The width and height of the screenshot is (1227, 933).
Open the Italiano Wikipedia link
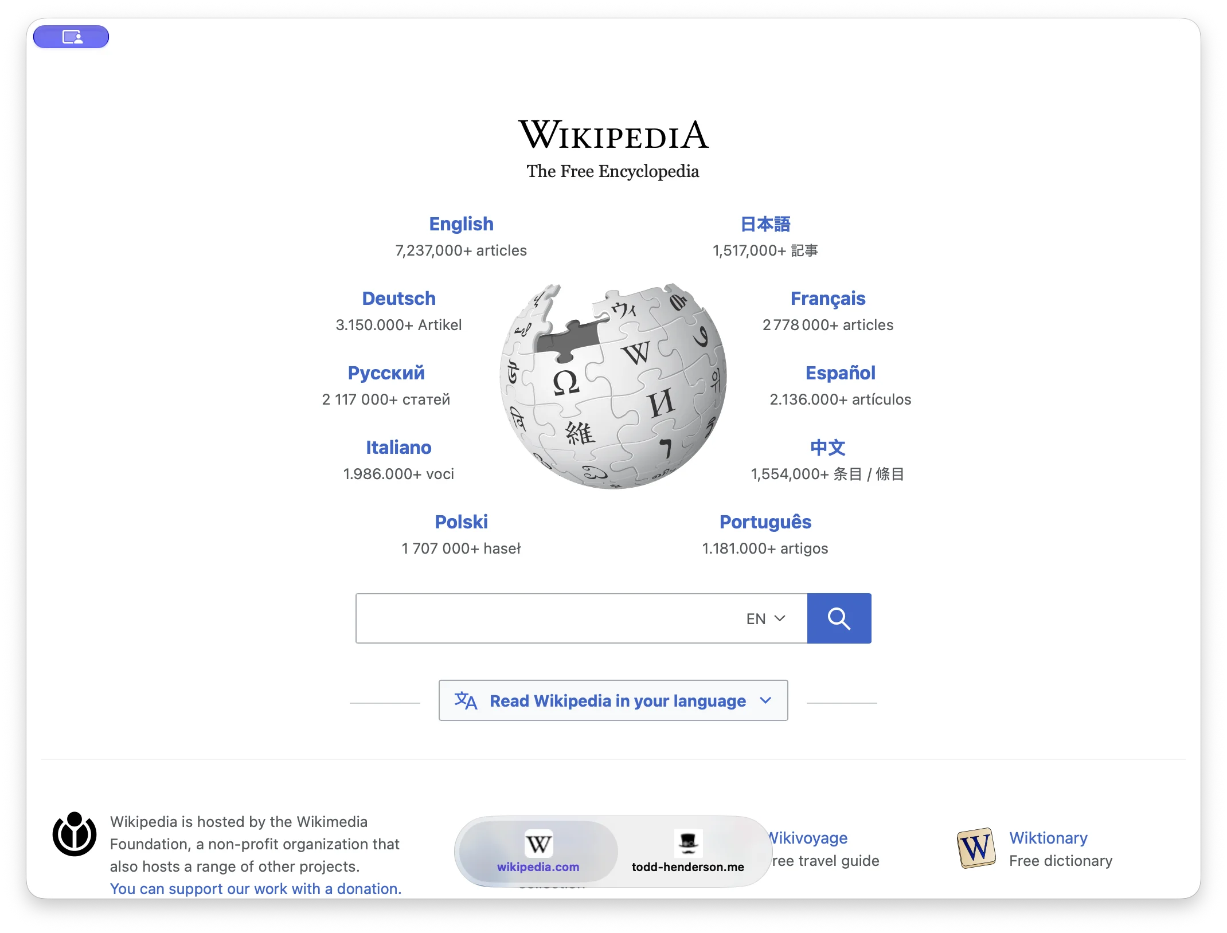(398, 447)
